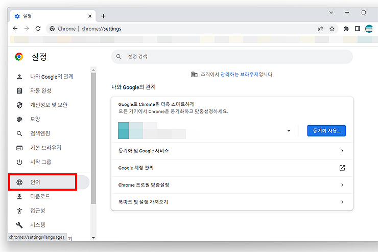This screenshot has width=378, height=252.
Task: Click the organization building icon
Action: coord(194,74)
